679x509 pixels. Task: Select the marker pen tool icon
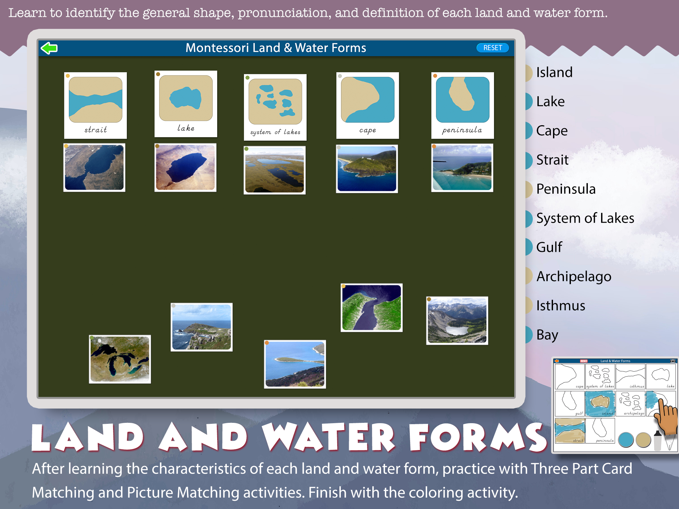point(658,440)
